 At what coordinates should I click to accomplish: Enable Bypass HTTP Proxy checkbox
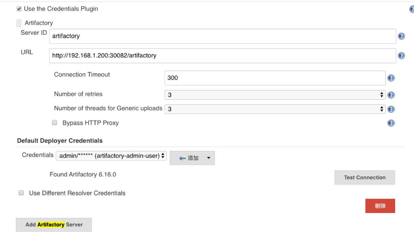point(55,123)
